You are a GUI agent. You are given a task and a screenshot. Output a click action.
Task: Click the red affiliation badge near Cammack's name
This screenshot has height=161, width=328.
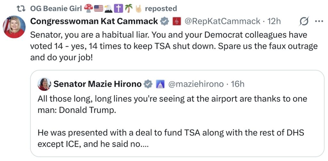(x=176, y=22)
